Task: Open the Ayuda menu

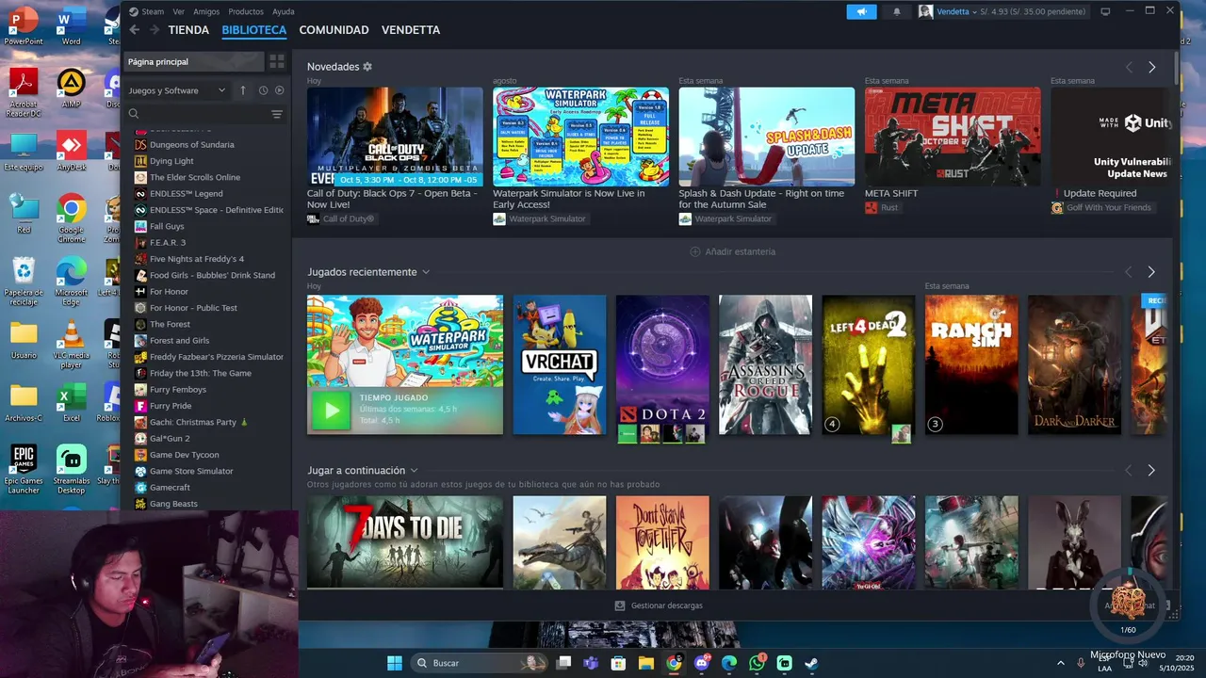Action: click(283, 11)
